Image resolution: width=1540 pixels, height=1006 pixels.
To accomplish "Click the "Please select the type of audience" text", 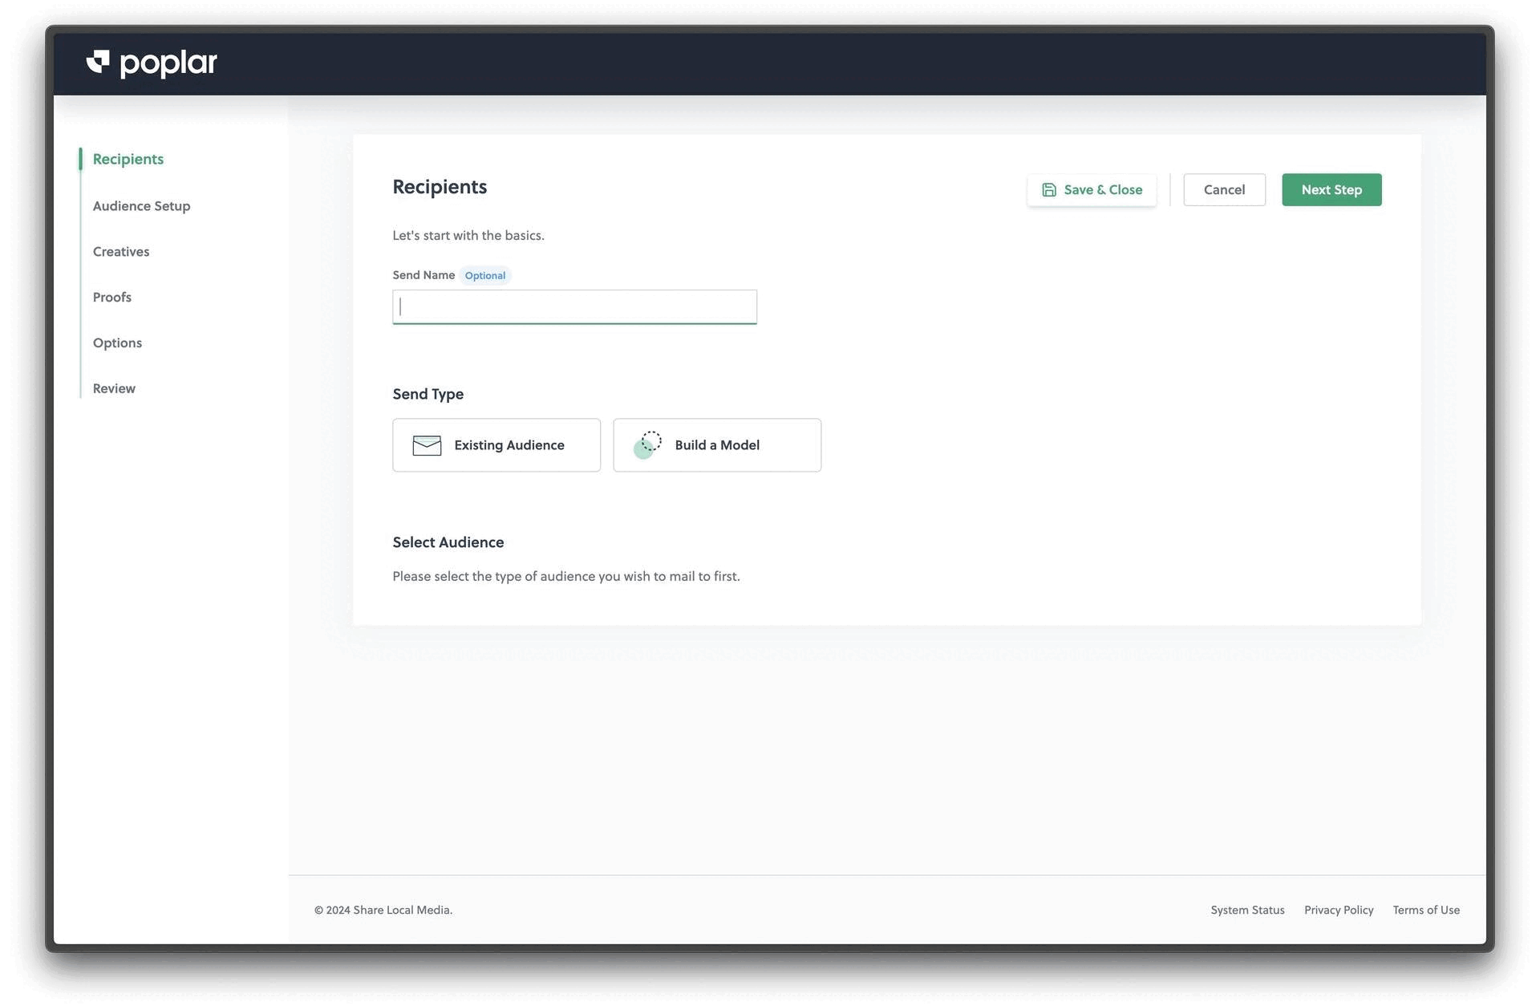I will [x=566, y=577].
